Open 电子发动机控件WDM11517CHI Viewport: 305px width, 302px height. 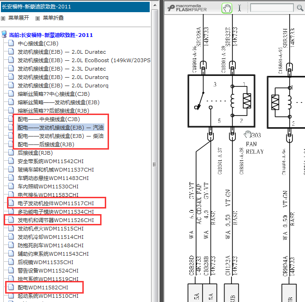56,203
